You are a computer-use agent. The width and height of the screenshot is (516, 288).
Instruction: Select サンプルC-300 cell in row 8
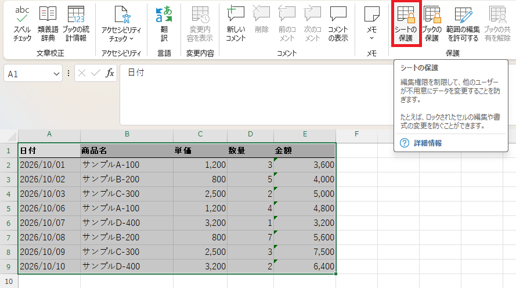pos(127,252)
